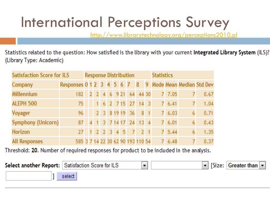Open the librarytechnology.org perceptions2010 link
The image size is (270, 202).
point(163,35)
